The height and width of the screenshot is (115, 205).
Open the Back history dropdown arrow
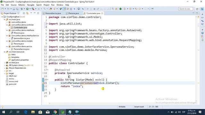pos(142,9)
